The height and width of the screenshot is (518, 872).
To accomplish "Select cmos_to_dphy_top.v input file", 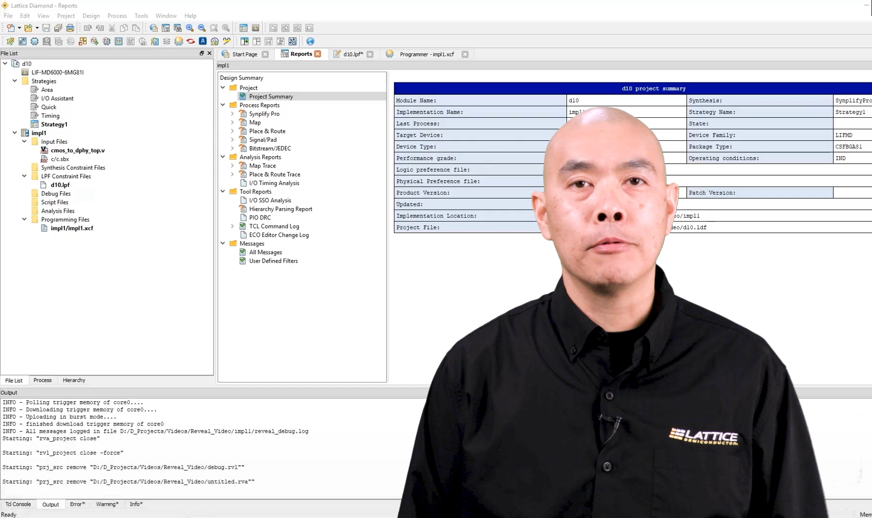I will pyautogui.click(x=77, y=150).
